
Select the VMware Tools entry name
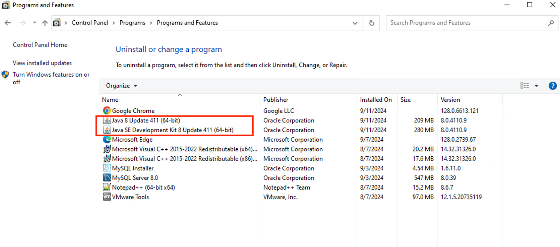131,197
